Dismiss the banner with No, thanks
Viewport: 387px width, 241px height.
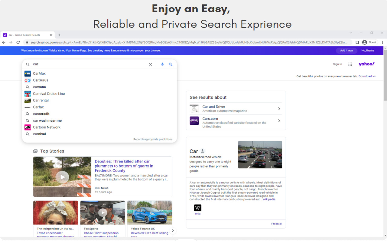(368, 51)
